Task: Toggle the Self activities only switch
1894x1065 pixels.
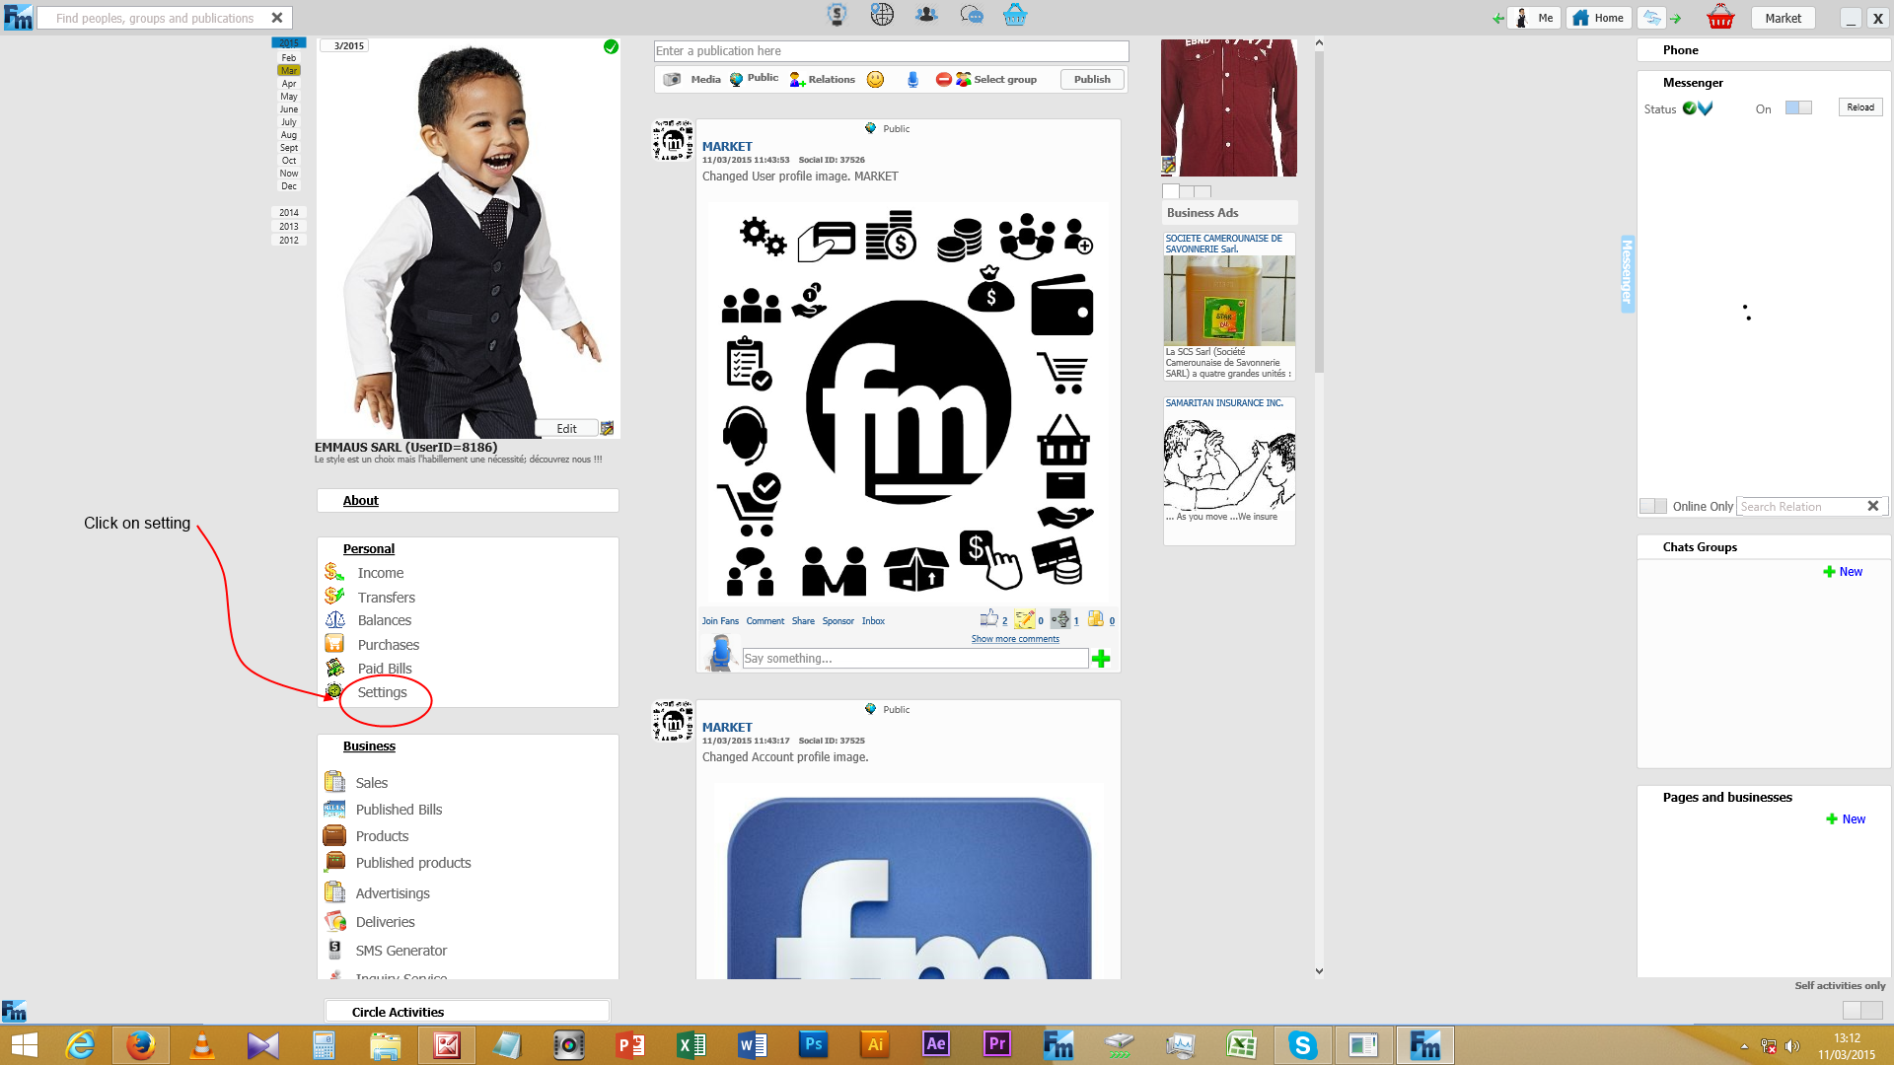Action: pos(1862,1010)
